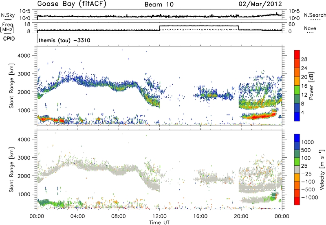Click 'Slant Range [km]' on the velocity panel
The width and height of the screenshot is (326, 225).
11,169
